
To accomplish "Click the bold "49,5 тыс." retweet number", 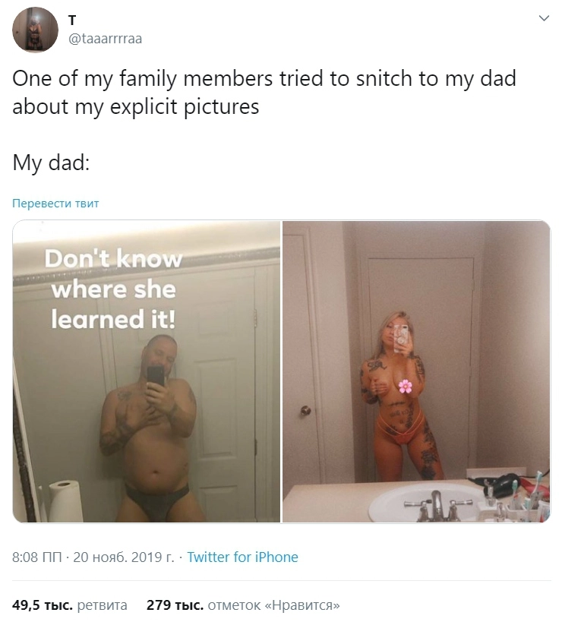I will tap(43, 605).
